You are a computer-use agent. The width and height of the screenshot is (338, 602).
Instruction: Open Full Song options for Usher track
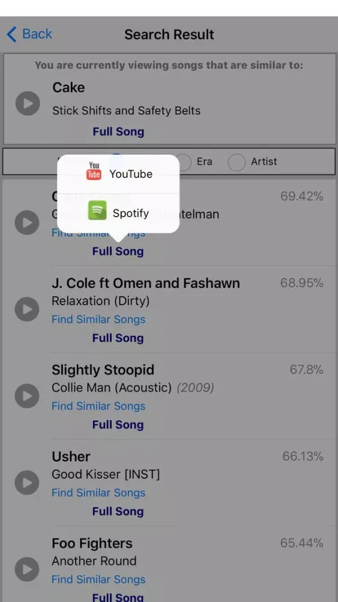tap(118, 512)
